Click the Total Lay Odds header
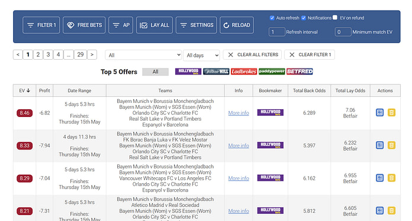 point(350,90)
